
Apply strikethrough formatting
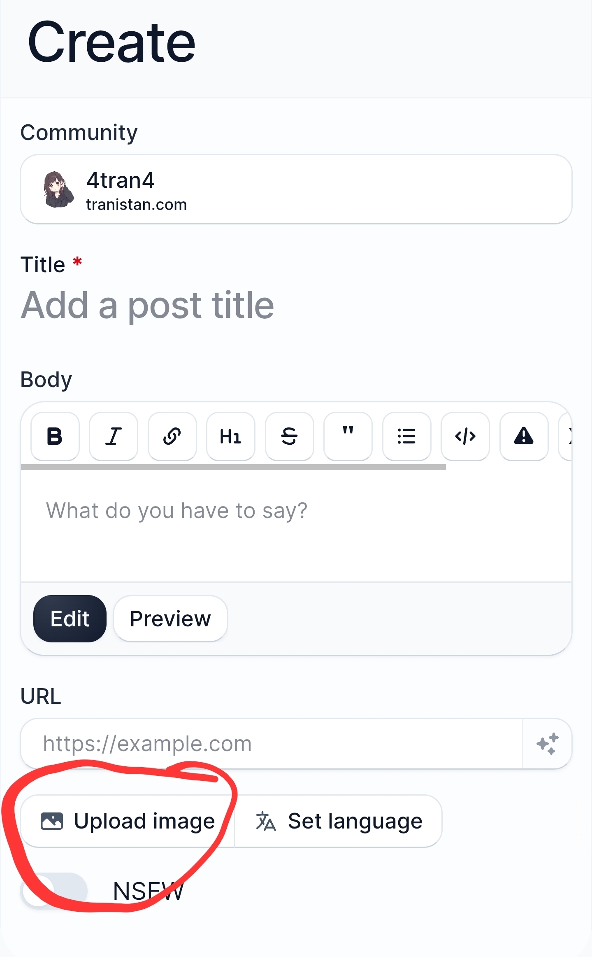(289, 436)
